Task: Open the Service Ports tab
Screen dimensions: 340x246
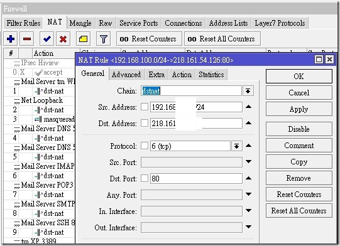Action: click(x=139, y=23)
